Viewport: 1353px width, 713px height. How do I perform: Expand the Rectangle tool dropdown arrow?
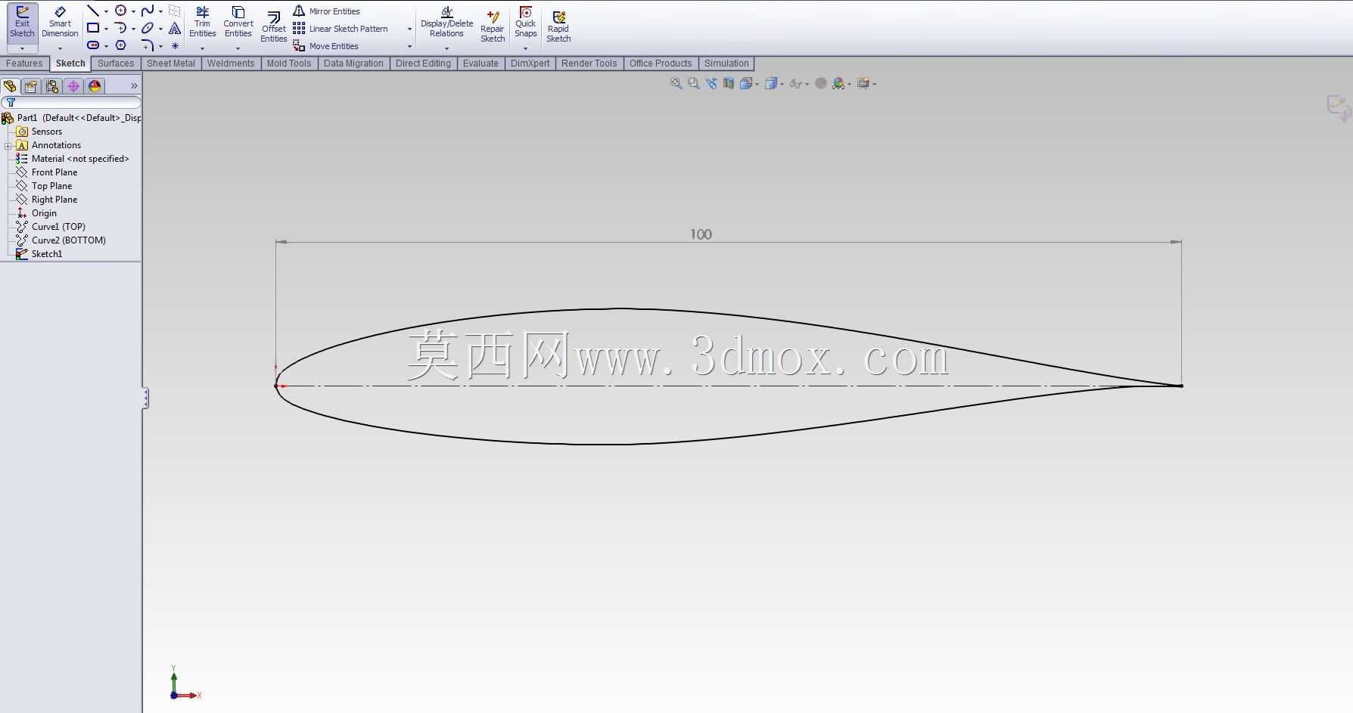pyautogui.click(x=106, y=29)
